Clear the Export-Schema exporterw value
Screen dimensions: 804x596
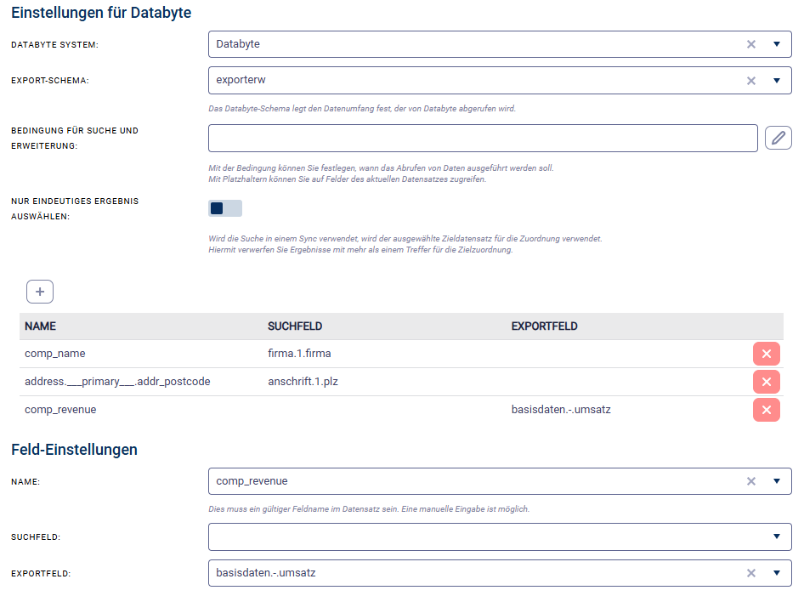pyautogui.click(x=750, y=81)
